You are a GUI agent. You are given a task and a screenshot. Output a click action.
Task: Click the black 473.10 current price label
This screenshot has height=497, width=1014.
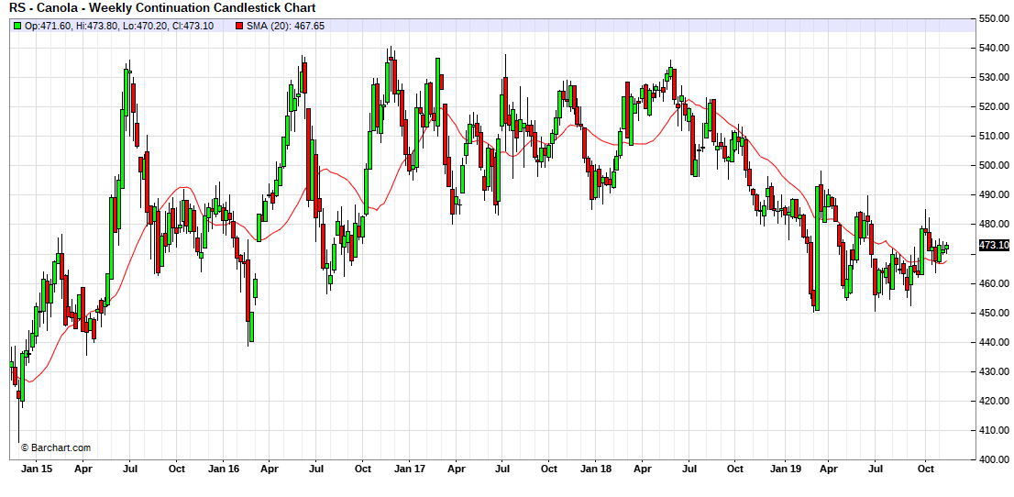[994, 245]
